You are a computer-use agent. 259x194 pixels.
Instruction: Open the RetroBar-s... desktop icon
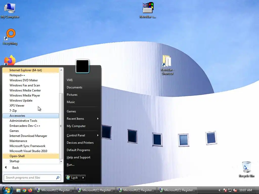pyautogui.click(x=148, y=10)
